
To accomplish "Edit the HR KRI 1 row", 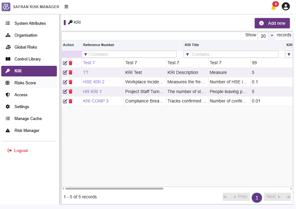I will 65,91.
